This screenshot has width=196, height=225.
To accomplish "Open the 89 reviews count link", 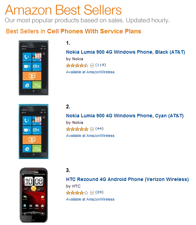I will click(x=99, y=192).
